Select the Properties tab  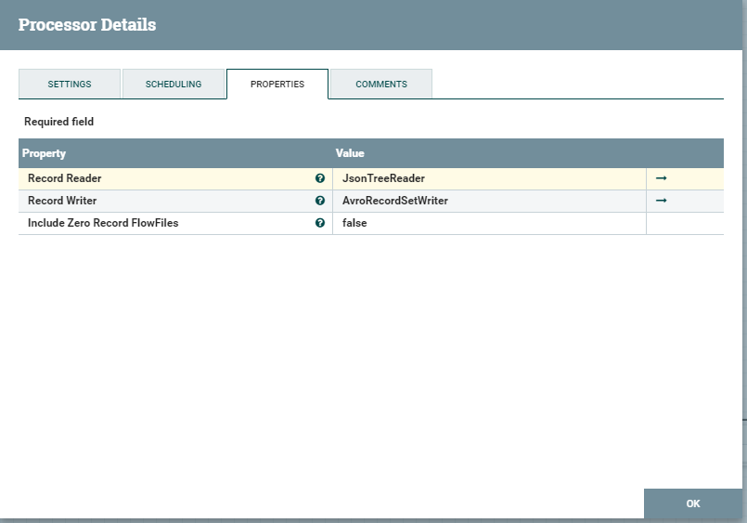pos(277,84)
